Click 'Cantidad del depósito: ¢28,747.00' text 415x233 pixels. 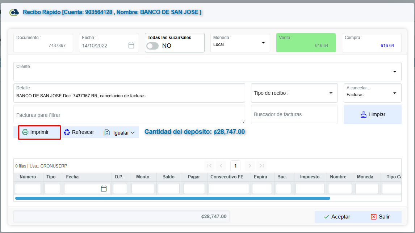point(194,132)
